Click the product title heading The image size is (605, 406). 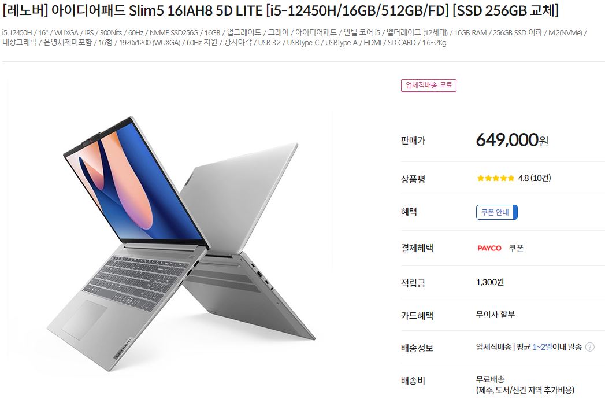[x=280, y=10]
